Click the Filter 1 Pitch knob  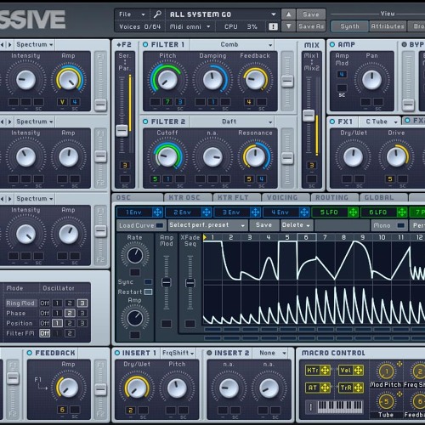(167, 80)
